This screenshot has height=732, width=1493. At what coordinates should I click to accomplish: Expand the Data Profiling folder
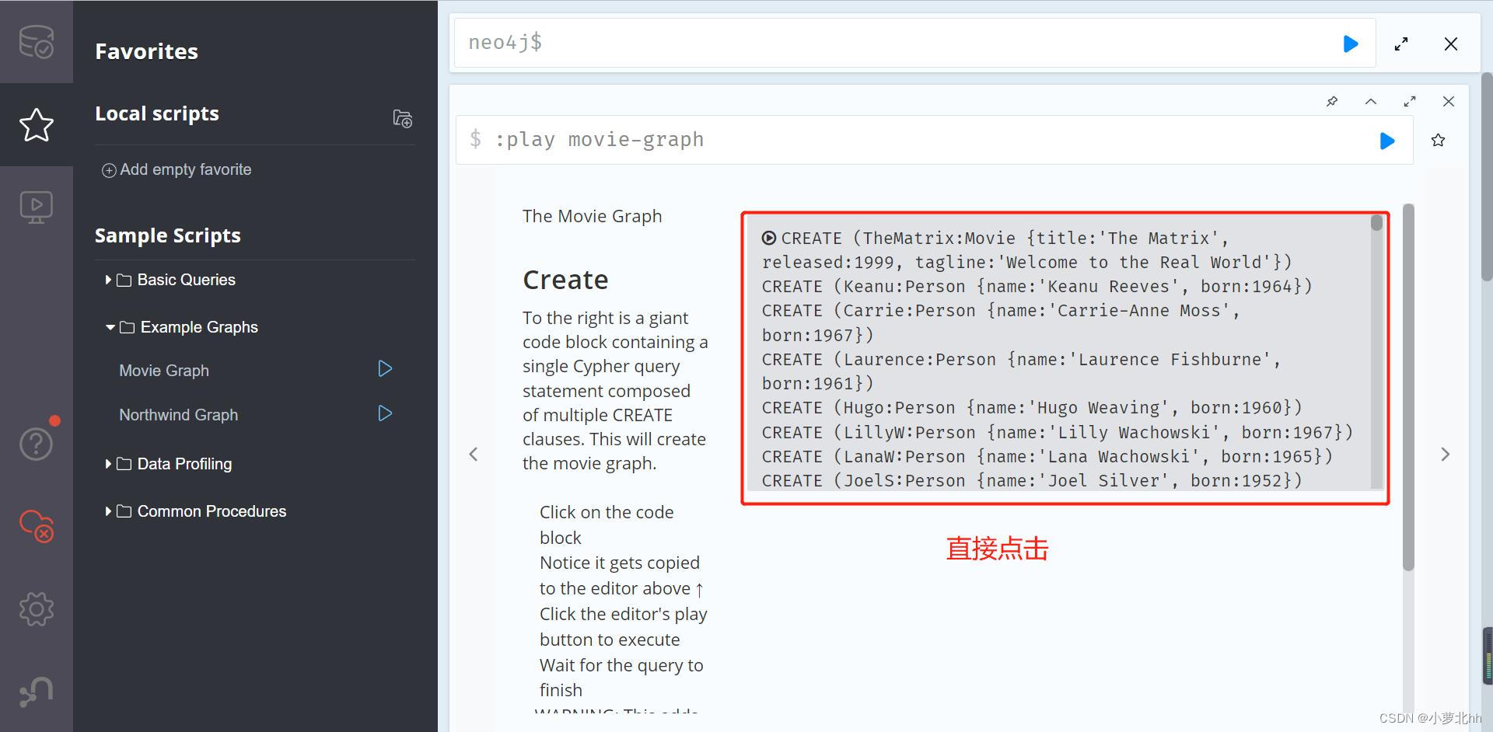pyautogui.click(x=169, y=464)
